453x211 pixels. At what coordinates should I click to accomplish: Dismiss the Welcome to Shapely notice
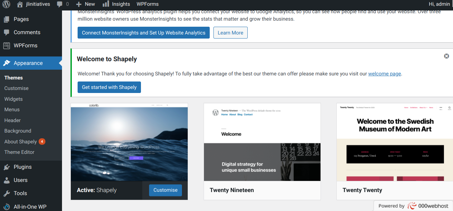tap(447, 56)
